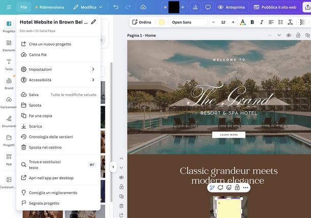Redo the last action
This screenshot has height=218, width=311.
[128, 7]
